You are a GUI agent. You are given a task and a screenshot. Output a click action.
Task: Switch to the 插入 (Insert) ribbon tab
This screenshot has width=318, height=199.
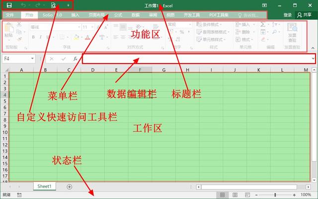pyautogui.click(x=75, y=15)
